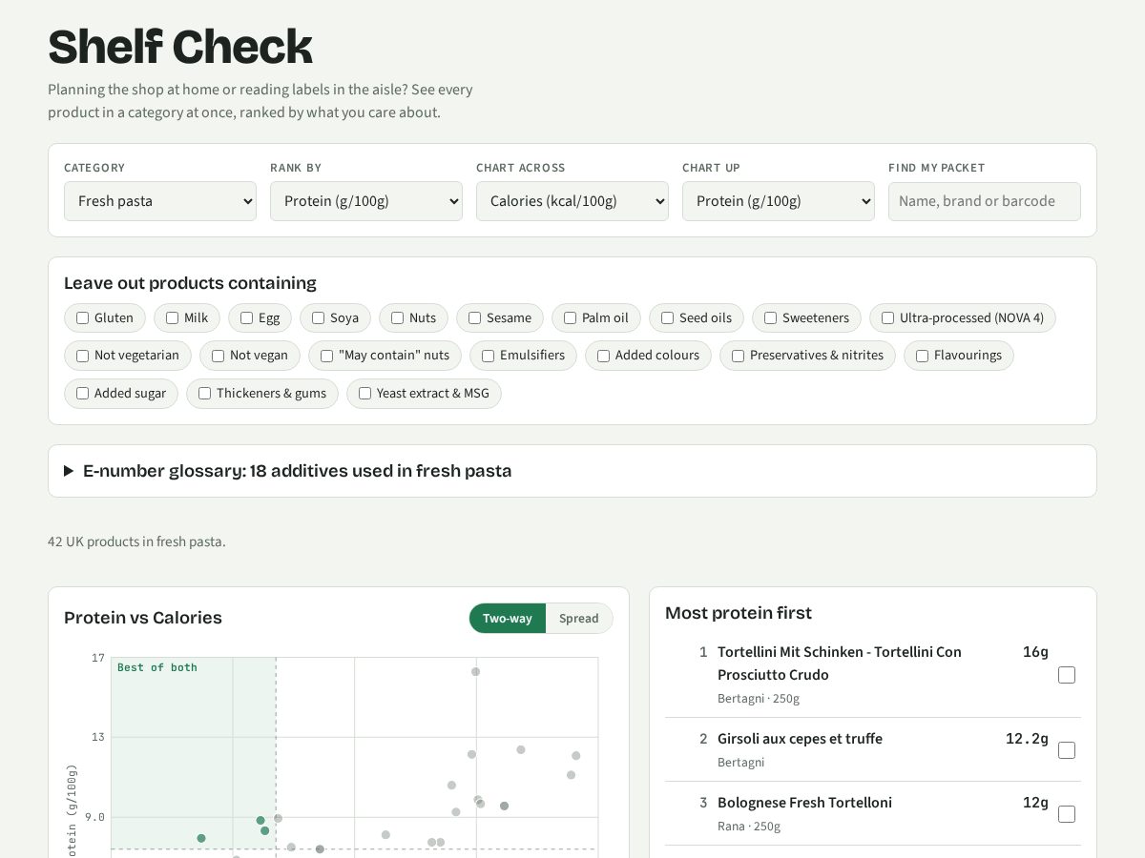
Task: Select the Two-way chart view
Action: [508, 619]
